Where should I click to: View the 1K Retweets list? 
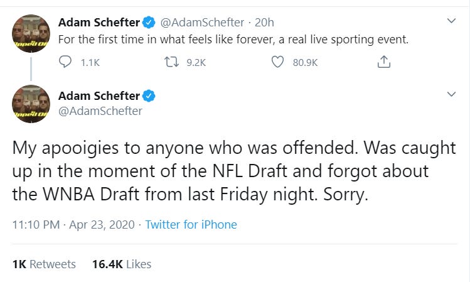[x=44, y=264]
